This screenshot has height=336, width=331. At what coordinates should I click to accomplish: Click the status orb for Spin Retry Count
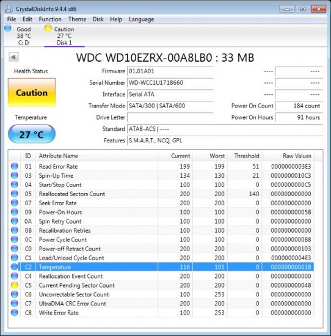pyautogui.click(x=15, y=221)
